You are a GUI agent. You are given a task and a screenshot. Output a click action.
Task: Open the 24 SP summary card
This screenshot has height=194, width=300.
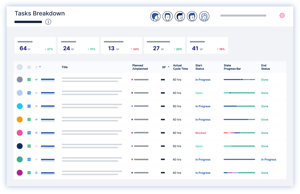tap(78, 45)
